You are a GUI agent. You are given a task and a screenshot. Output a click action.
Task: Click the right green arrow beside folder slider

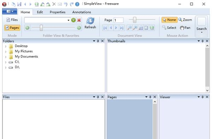(79, 28)
